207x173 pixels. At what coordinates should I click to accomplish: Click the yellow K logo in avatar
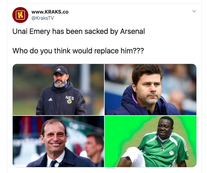pos(20,15)
